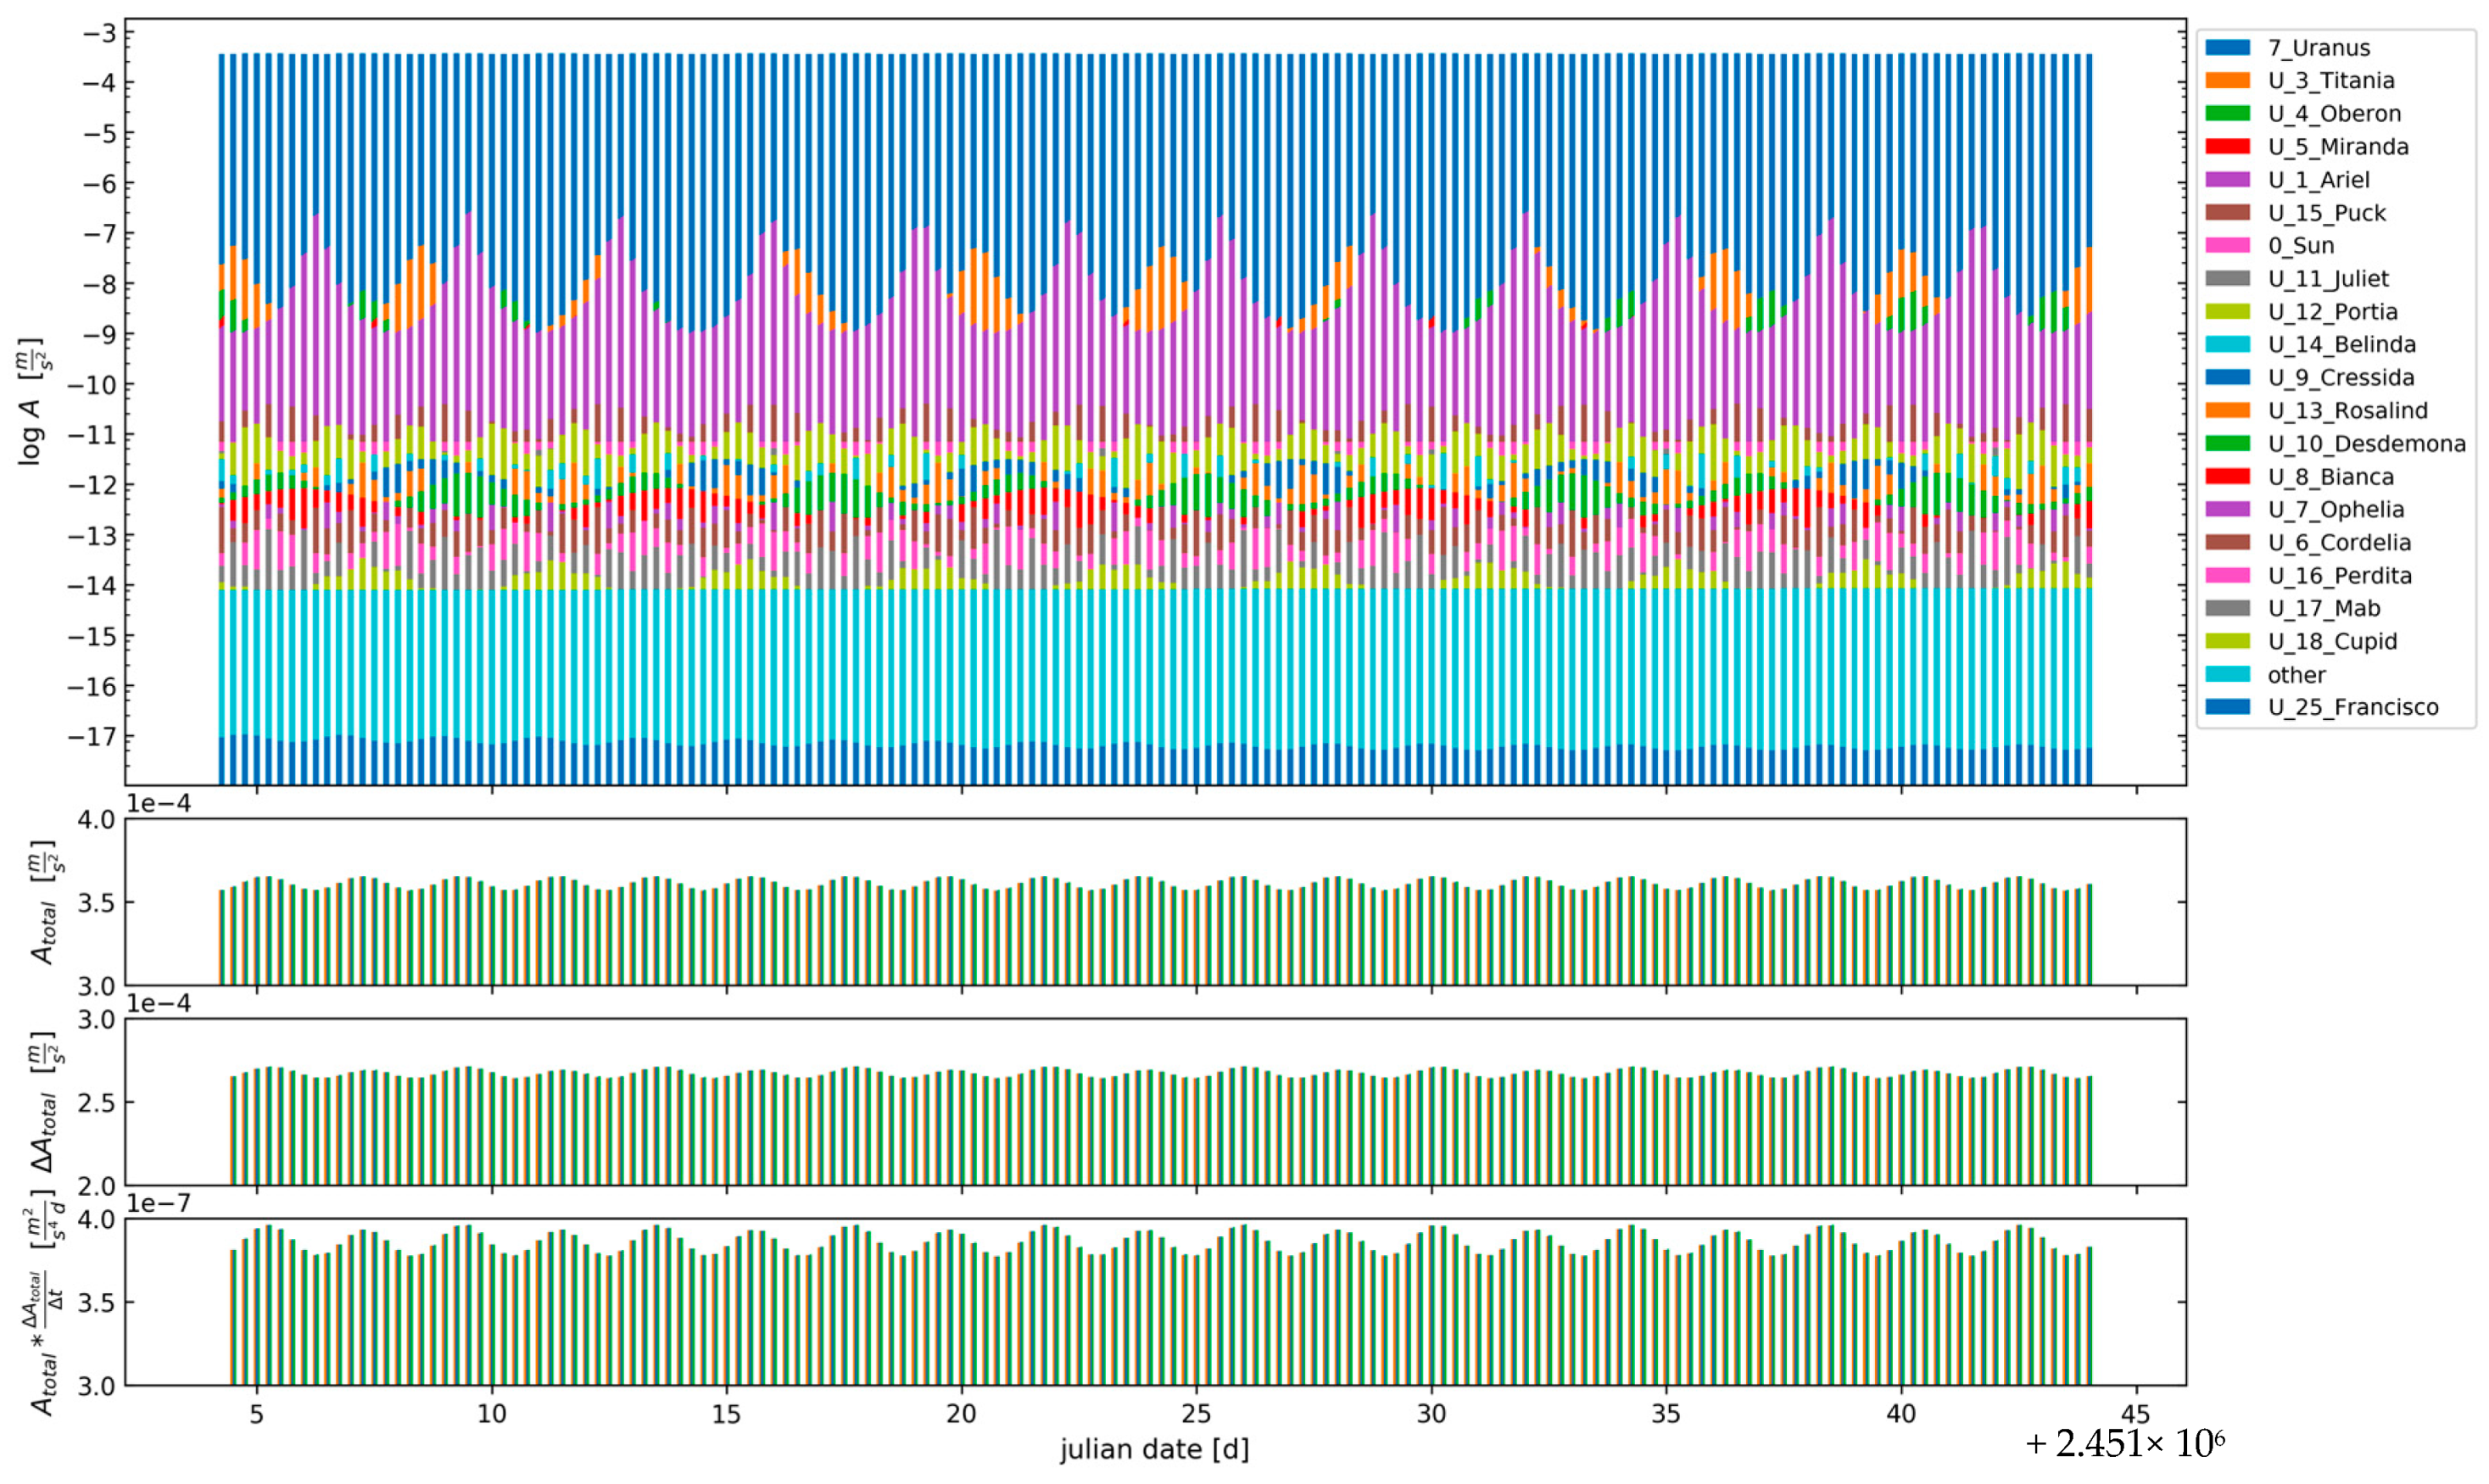Viewport: 2489px width, 1484px height.
Task: Select the 'U_10_Desdemona' legend label
Action: (x=2367, y=444)
